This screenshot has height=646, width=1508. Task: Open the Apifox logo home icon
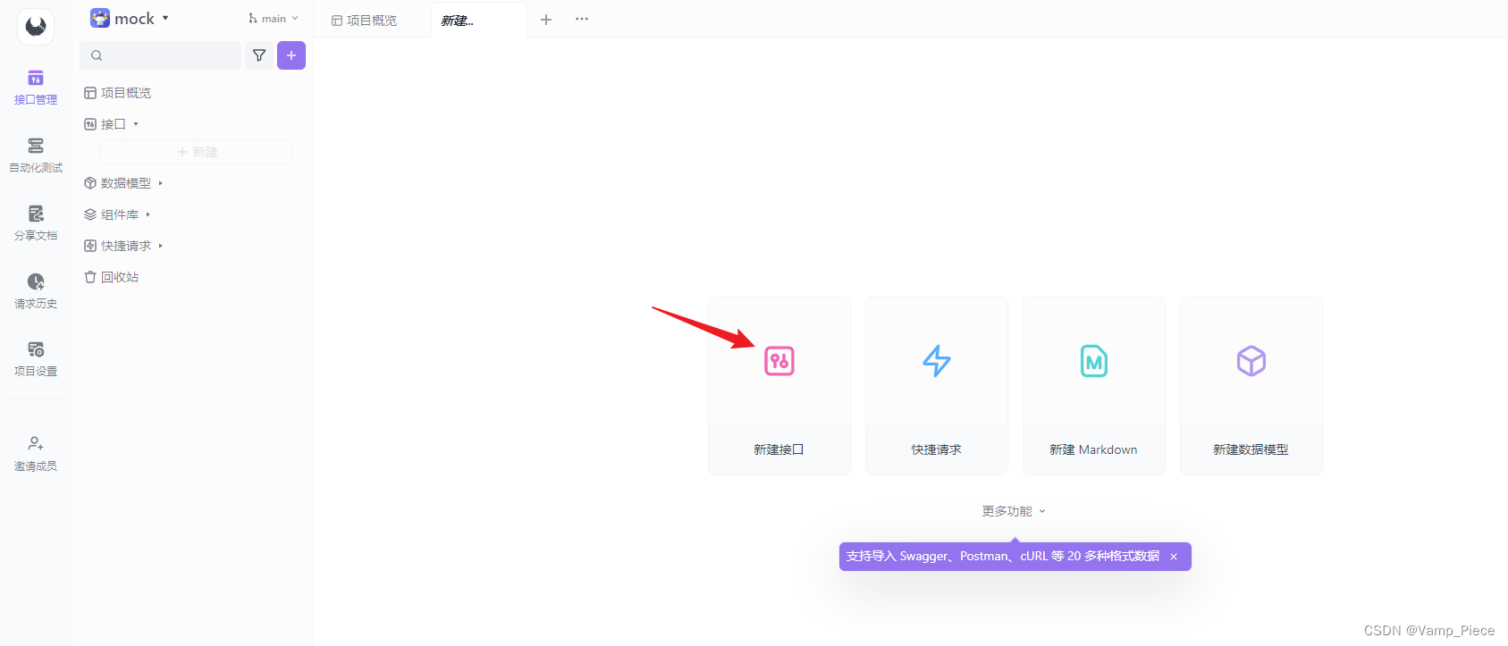tap(36, 27)
